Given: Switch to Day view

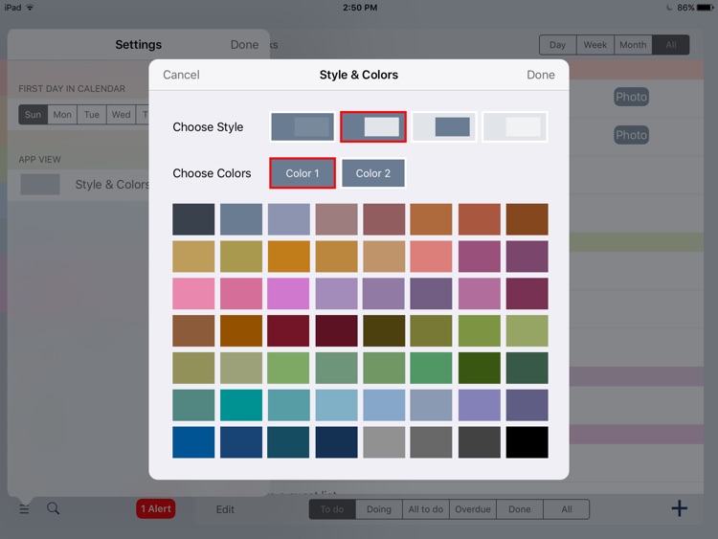Looking at the screenshot, I should 558,45.
